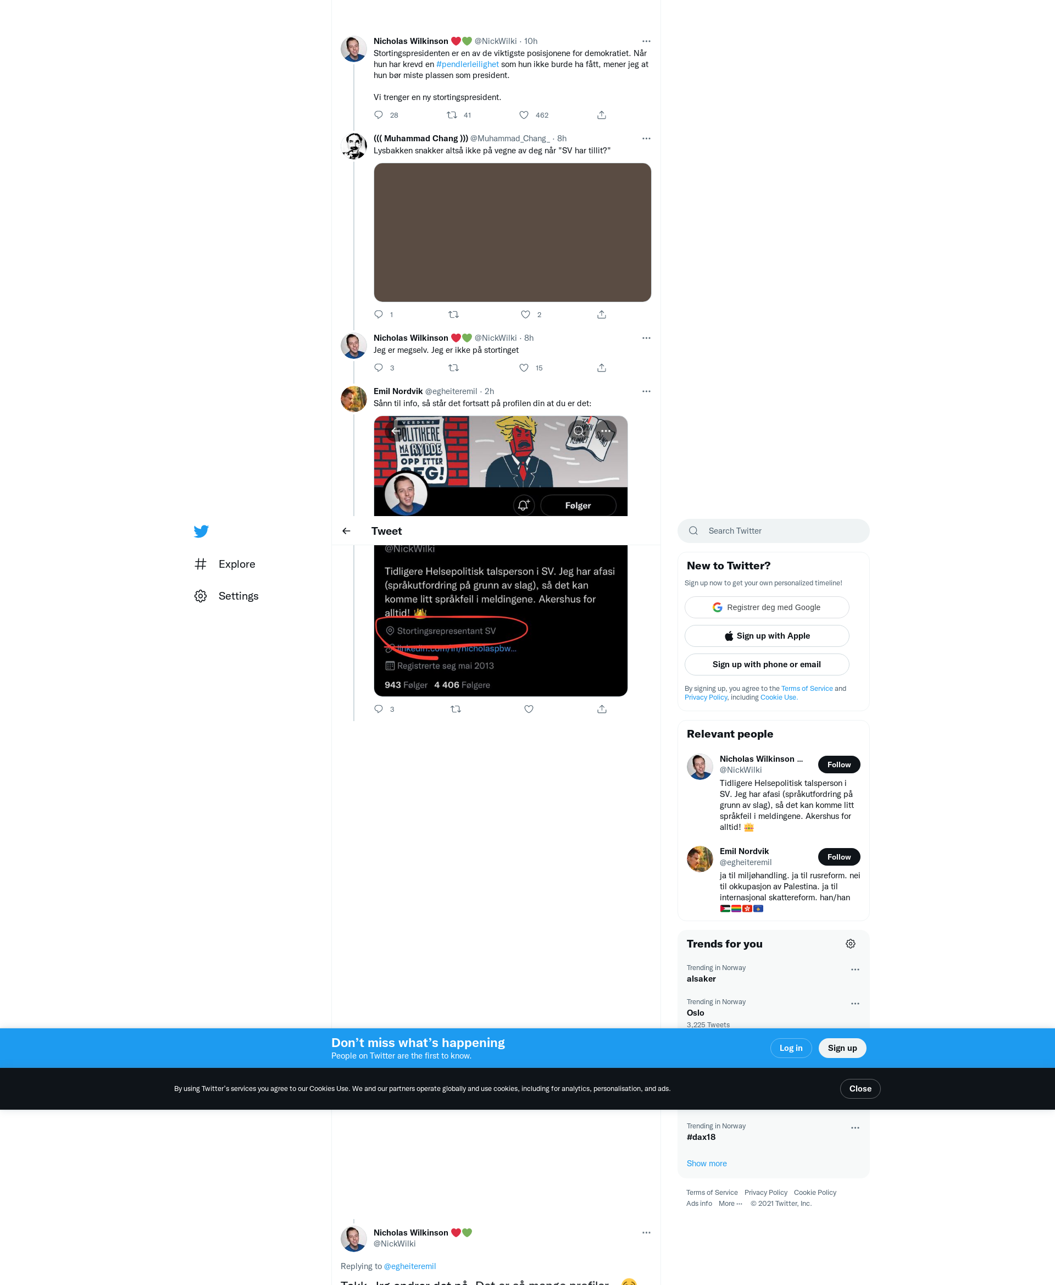Open more options for Oslo trend
1055x1285 pixels.
pos(855,1004)
